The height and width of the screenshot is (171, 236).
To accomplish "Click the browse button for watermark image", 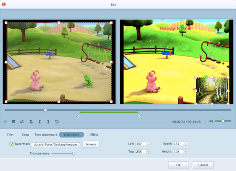I will (x=91, y=144).
